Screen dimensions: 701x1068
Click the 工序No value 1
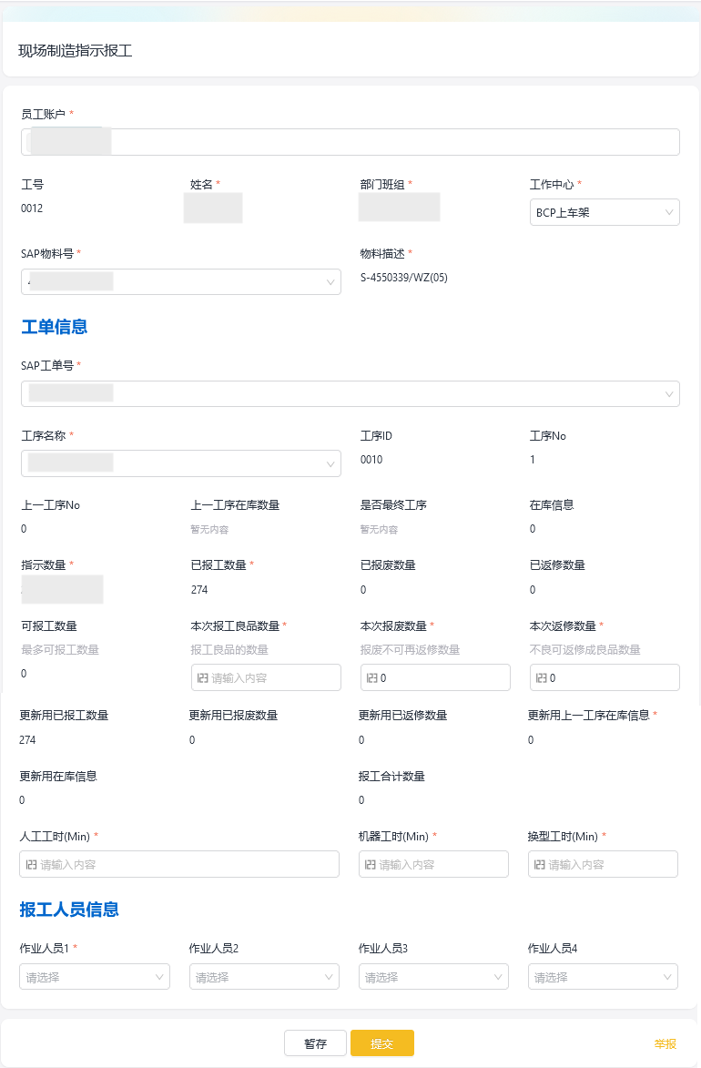(x=533, y=460)
